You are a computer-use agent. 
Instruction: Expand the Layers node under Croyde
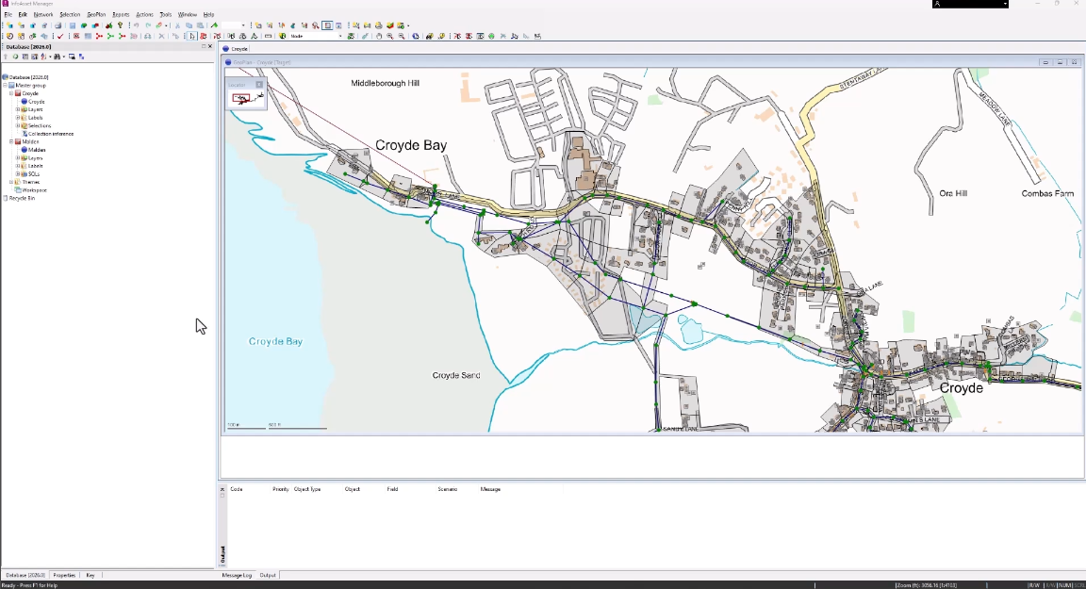(x=17, y=109)
